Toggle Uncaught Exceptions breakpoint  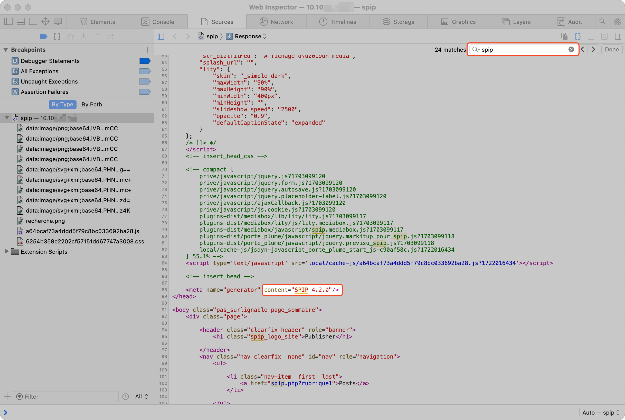tap(145, 81)
